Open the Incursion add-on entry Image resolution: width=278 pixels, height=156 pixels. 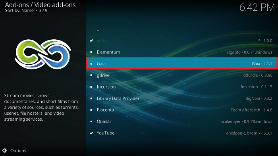(182, 87)
